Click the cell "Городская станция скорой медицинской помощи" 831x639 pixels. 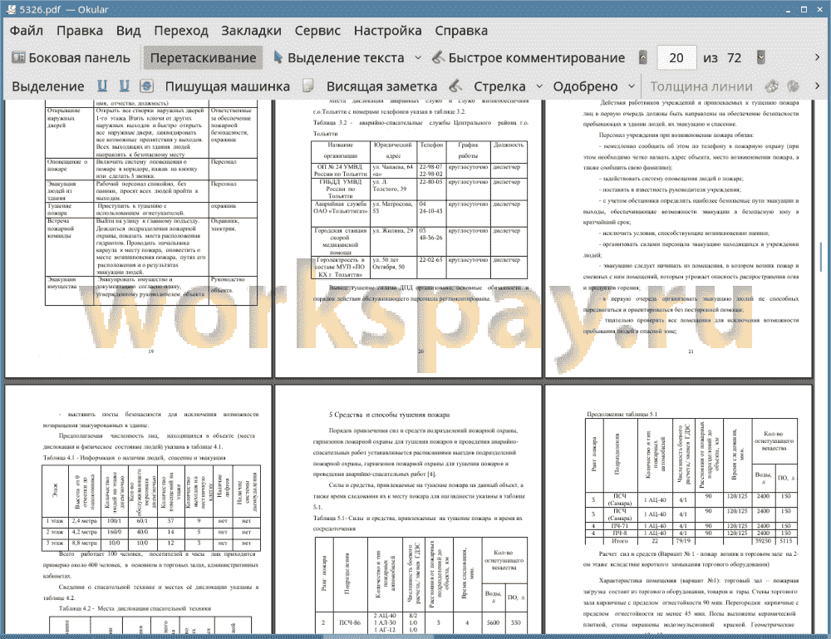pyautogui.click(x=340, y=242)
